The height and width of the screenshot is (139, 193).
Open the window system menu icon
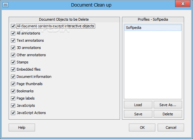[x=5, y=5]
